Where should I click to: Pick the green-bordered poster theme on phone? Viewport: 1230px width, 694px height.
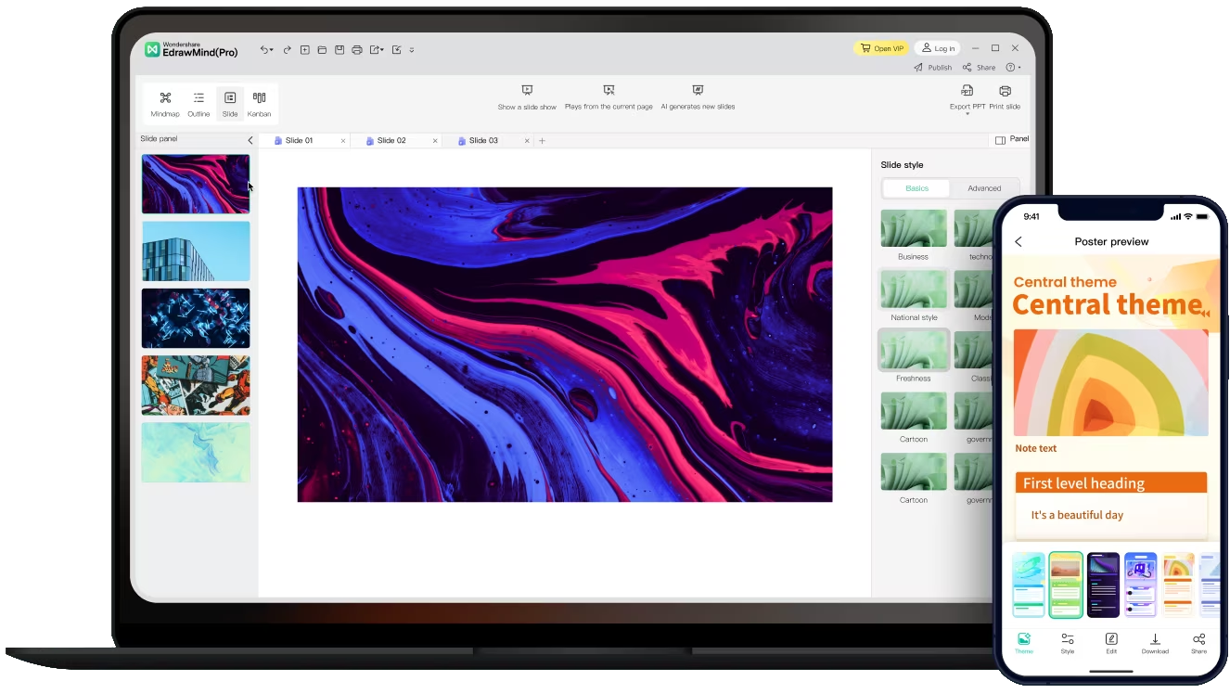point(1066,585)
